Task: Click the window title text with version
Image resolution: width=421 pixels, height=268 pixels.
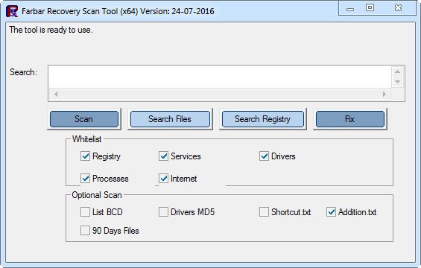Action: point(118,11)
